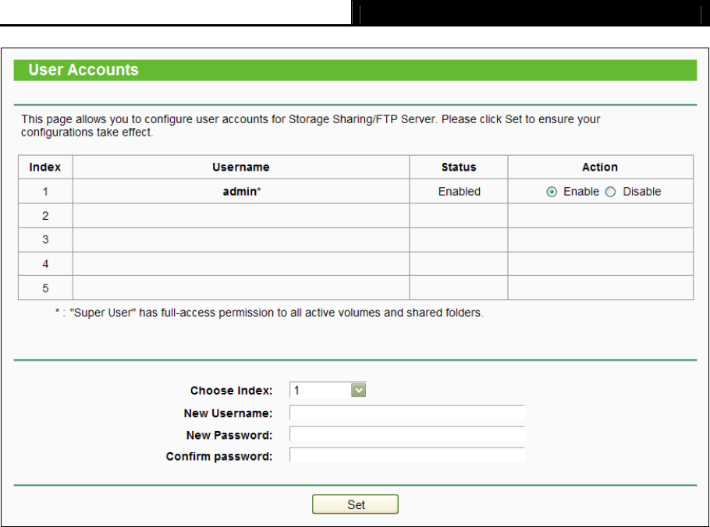Image resolution: width=710 pixels, height=527 pixels.
Task: Click the Username column header
Action: (241, 168)
